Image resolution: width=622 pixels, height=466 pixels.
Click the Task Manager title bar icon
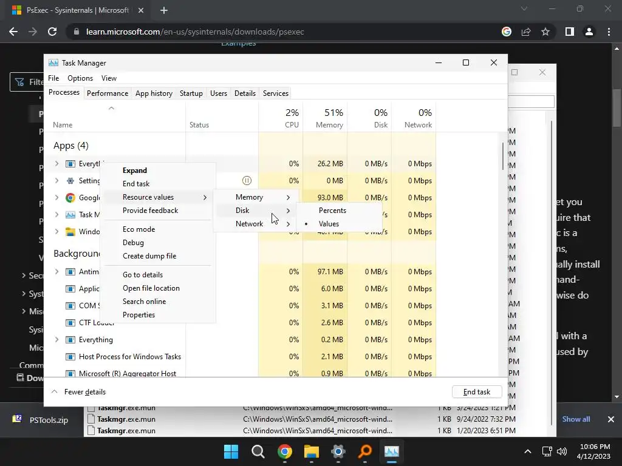click(53, 62)
